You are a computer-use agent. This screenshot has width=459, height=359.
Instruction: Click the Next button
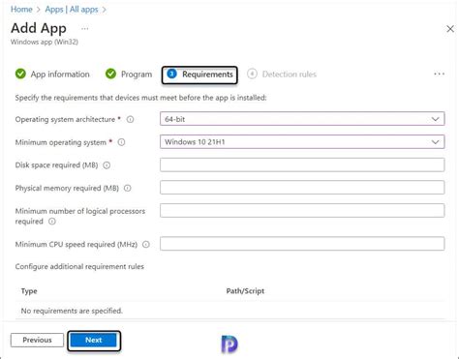pyautogui.click(x=94, y=340)
